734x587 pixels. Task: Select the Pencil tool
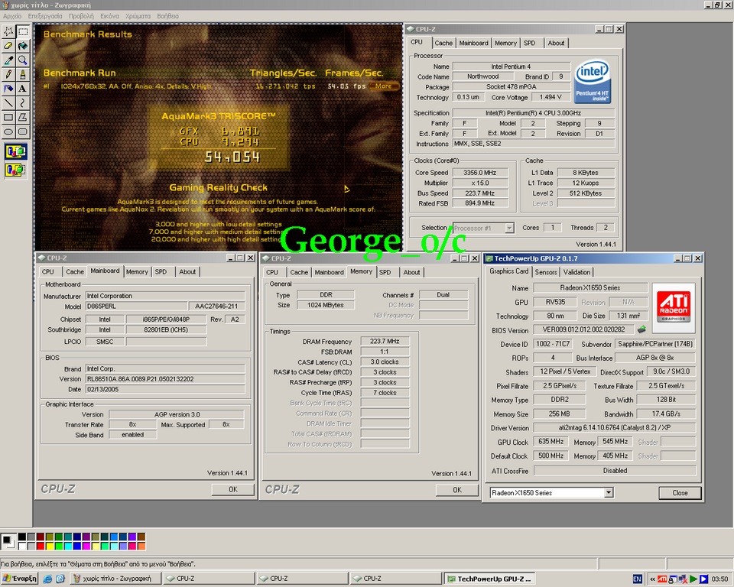[8, 74]
